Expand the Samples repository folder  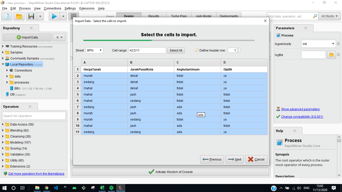point(3,52)
